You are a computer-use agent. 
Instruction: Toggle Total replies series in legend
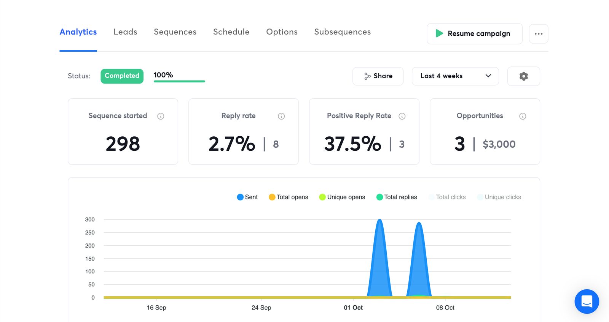(x=397, y=197)
